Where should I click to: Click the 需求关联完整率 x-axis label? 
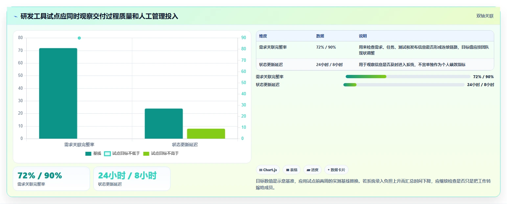click(79, 145)
